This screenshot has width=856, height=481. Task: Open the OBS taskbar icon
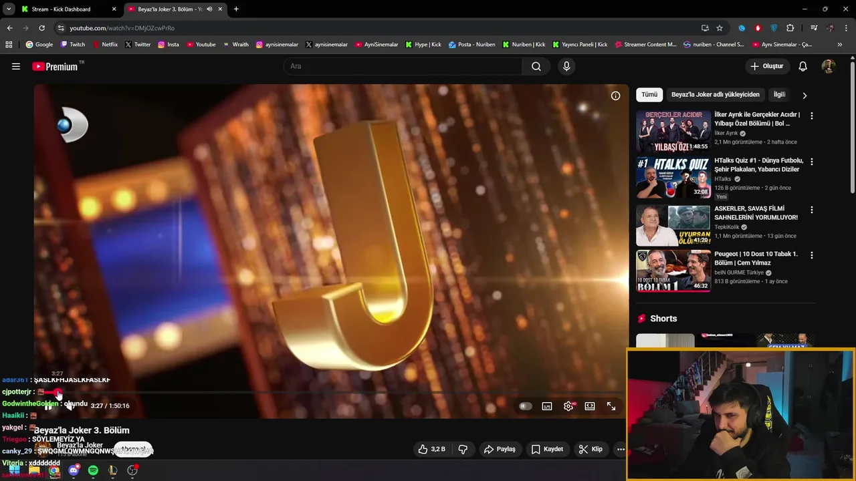132,471
